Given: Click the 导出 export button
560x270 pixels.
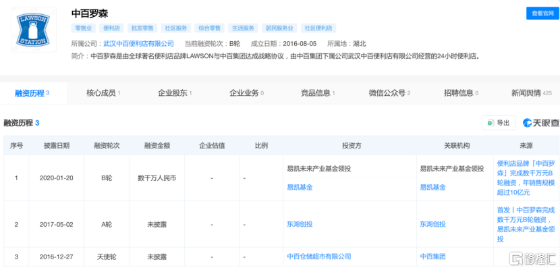Looking at the screenshot, I should [499, 123].
